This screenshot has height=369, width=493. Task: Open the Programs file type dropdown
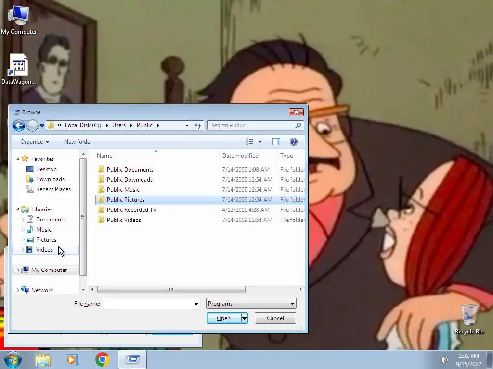(x=251, y=304)
